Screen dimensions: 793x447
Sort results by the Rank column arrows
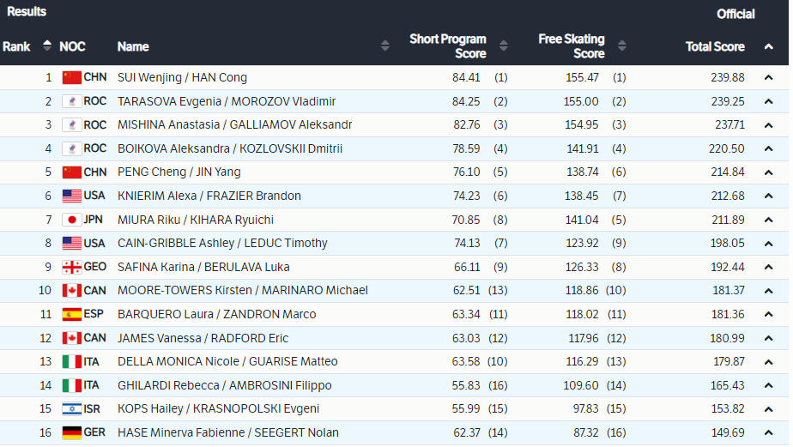[47, 46]
